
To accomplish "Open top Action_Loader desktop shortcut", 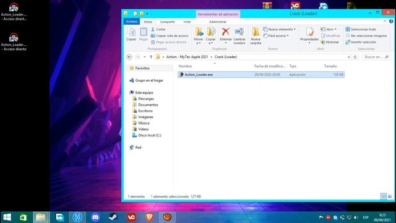I will pyautogui.click(x=14, y=12).
